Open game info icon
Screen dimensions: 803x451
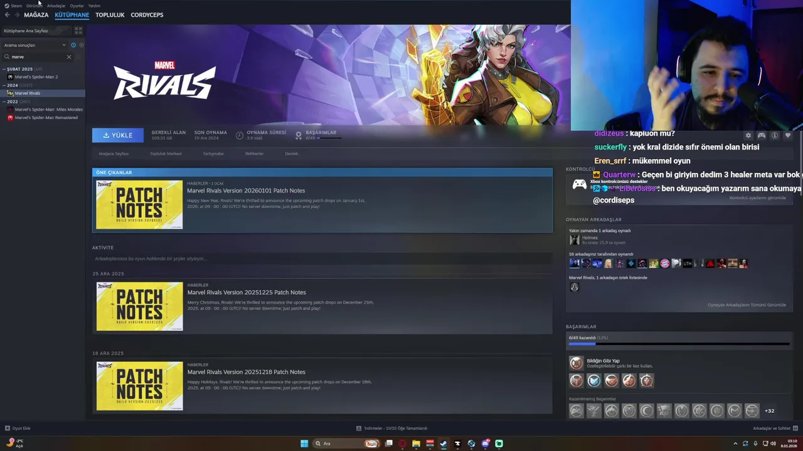[775, 135]
